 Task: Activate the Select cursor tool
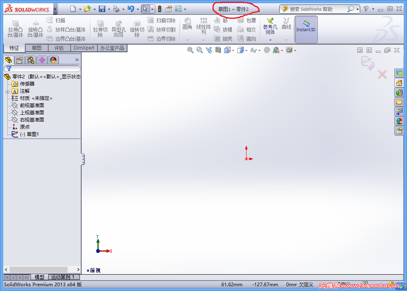145,9
